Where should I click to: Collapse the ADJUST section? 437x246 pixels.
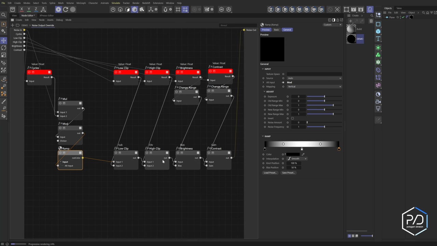(264, 92)
